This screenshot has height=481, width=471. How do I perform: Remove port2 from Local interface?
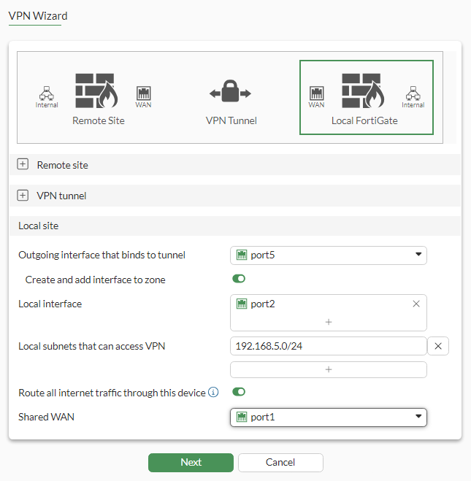[416, 304]
